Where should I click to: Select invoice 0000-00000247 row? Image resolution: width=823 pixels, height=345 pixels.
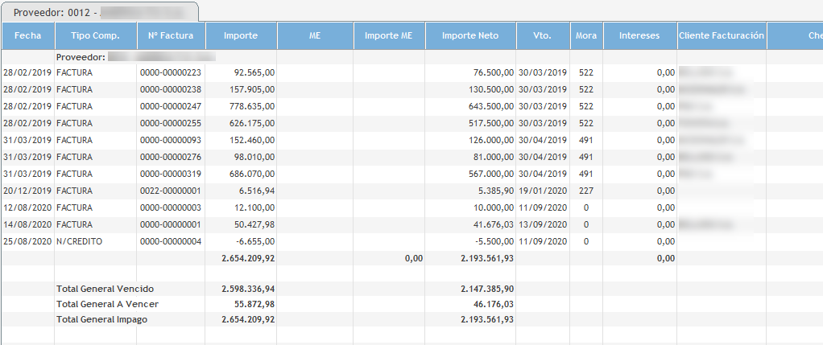tap(170, 106)
